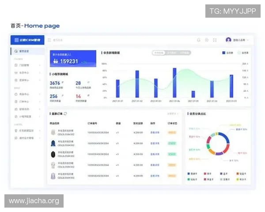The width and height of the screenshot is (265, 212).
Task: Expand the 订单中心 chevron
Action: point(40,102)
